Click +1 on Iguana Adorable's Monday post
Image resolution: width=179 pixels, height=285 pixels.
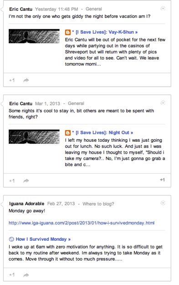[x=12, y=275]
